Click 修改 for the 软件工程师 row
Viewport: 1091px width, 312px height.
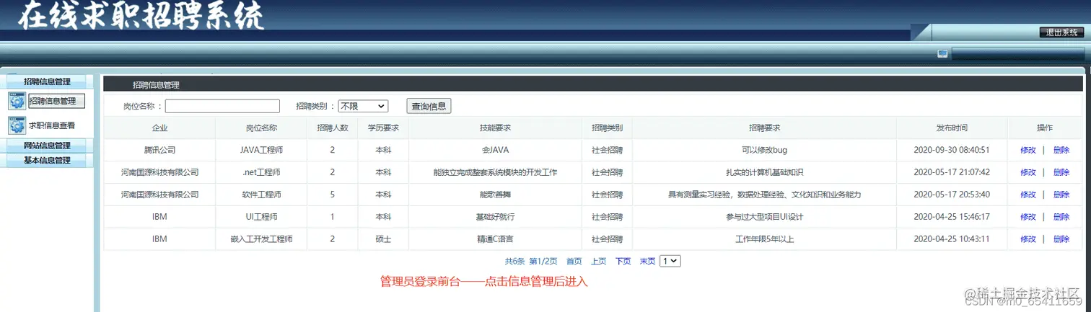pyautogui.click(x=1028, y=195)
